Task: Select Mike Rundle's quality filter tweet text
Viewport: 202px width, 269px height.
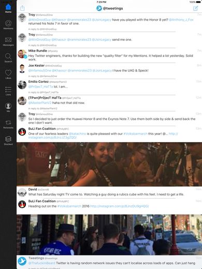Action: click(110, 57)
